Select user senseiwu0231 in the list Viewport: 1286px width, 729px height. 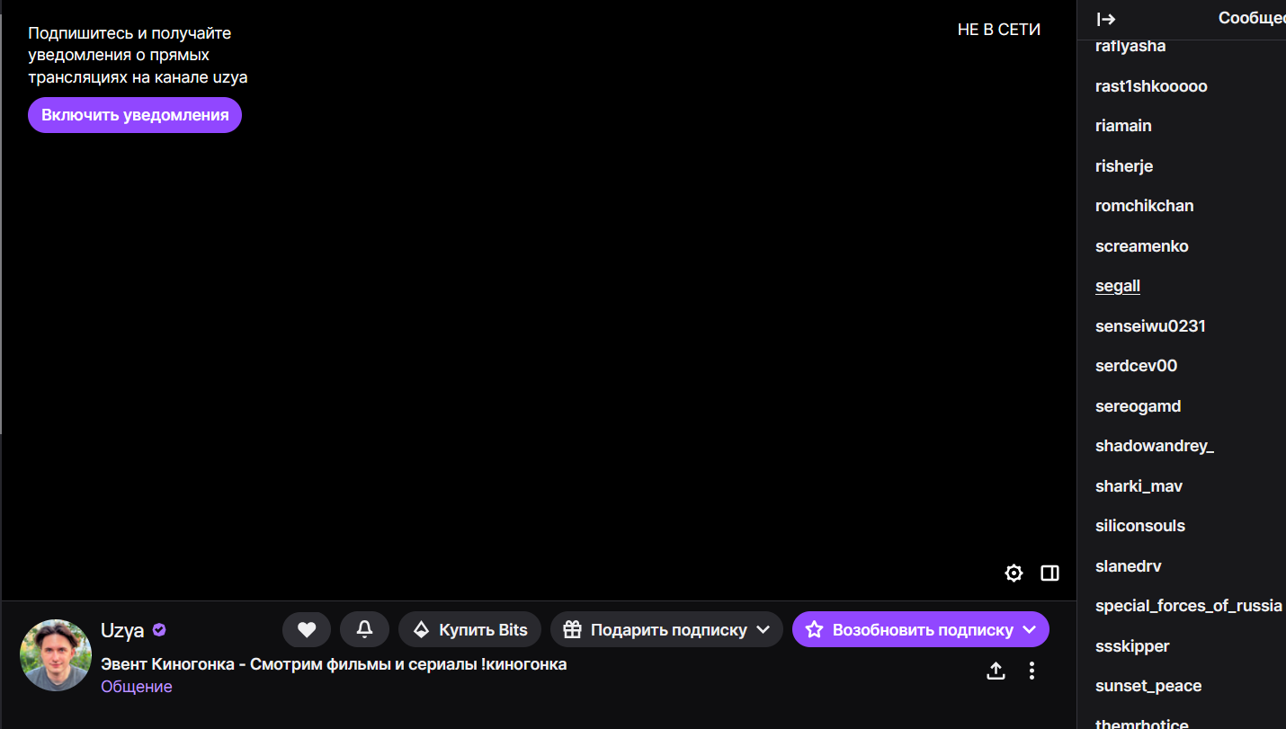[x=1150, y=326]
